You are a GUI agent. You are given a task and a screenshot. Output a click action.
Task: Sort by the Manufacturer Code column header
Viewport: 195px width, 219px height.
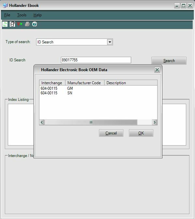pyautogui.click(x=85, y=83)
